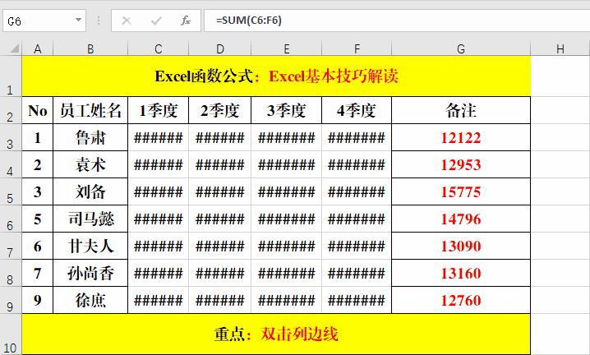Select column B header
This screenshot has height=355, width=590.
pyautogui.click(x=90, y=48)
